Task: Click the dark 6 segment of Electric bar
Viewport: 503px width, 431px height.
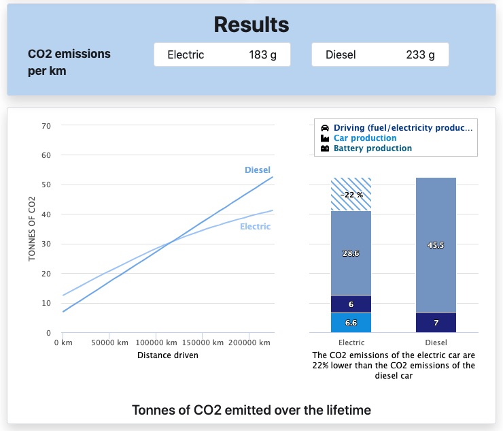Action: (351, 304)
